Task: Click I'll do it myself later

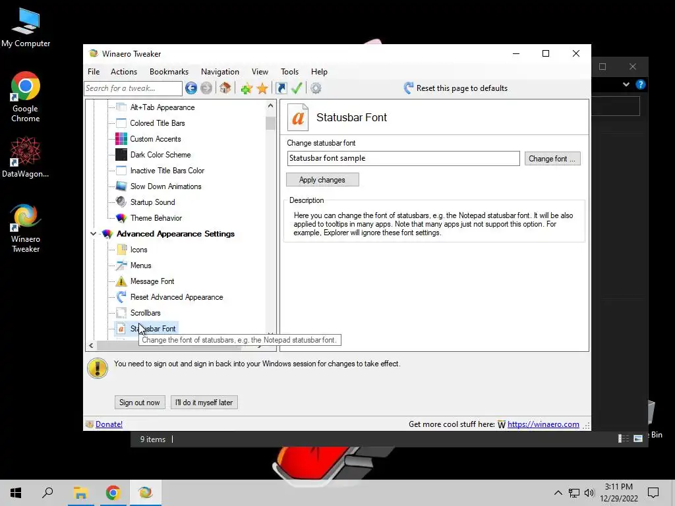Action: point(204,403)
